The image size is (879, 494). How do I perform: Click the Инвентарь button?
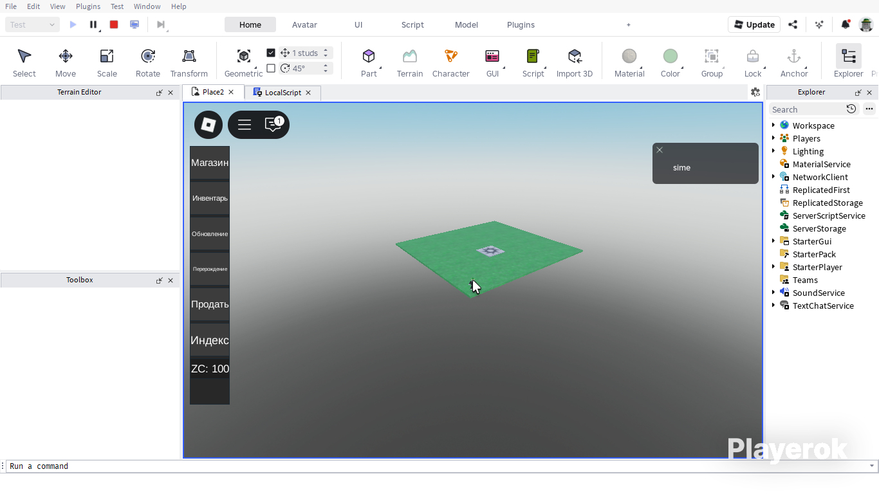(210, 198)
